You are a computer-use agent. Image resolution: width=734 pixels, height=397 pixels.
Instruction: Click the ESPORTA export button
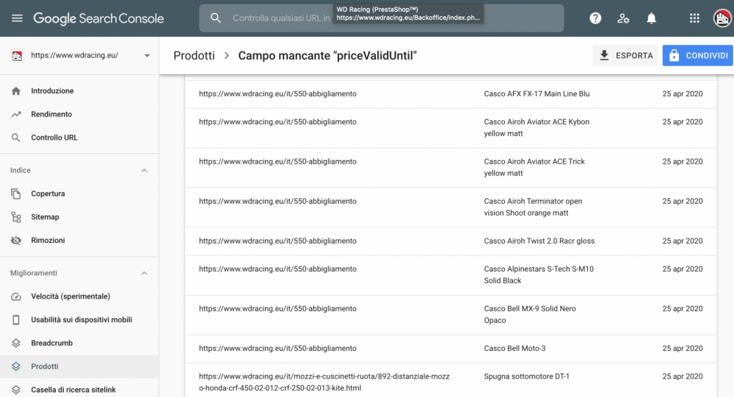click(x=625, y=56)
